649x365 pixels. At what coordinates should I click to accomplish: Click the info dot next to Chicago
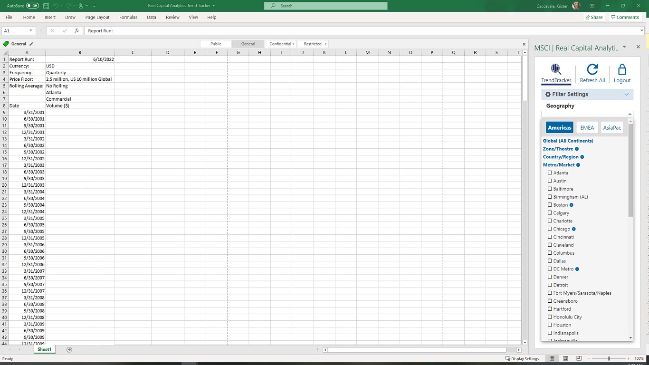pyautogui.click(x=574, y=229)
